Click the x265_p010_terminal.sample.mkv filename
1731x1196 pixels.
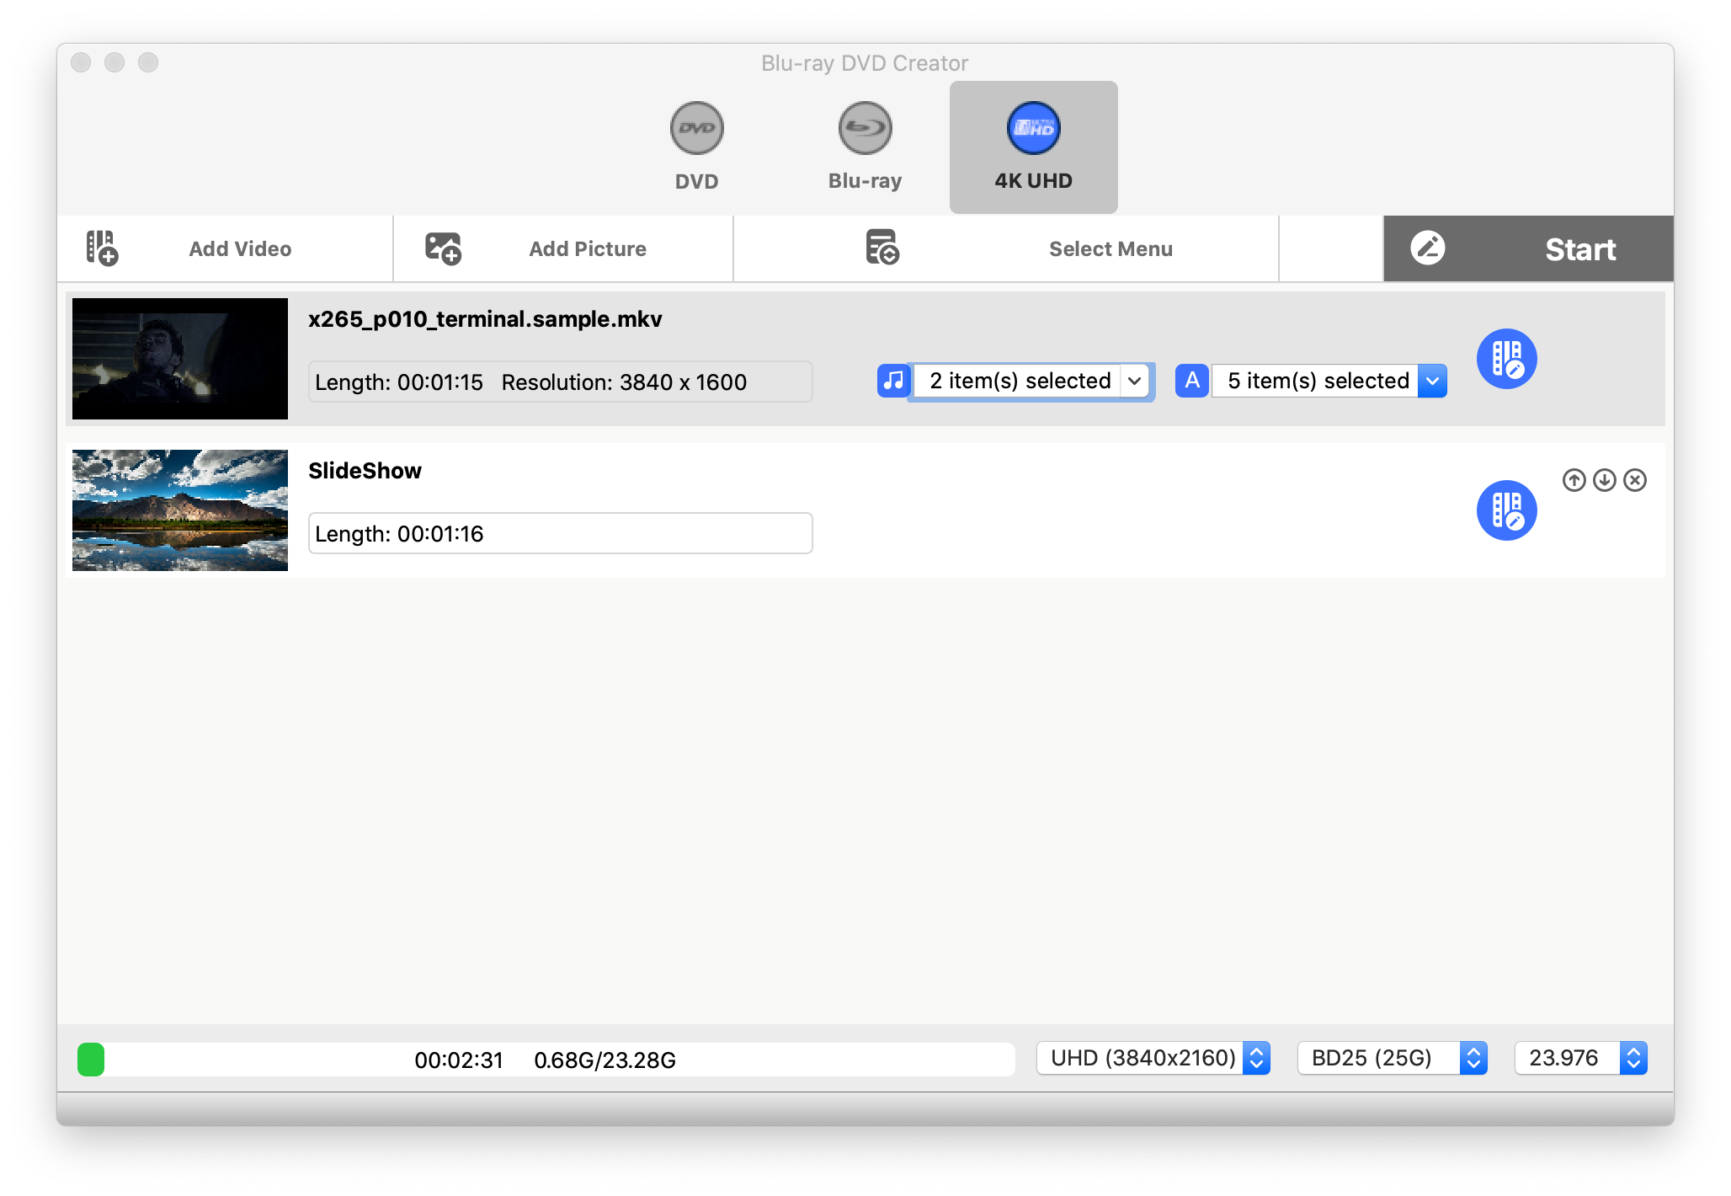click(485, 319)
